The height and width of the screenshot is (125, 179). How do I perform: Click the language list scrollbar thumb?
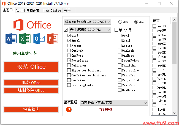[174, 43]
